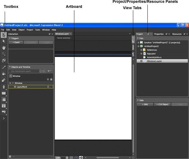Hide the LayoutRoot element
Viewport: 189px width, 159px height.
[x=48, y=87]
